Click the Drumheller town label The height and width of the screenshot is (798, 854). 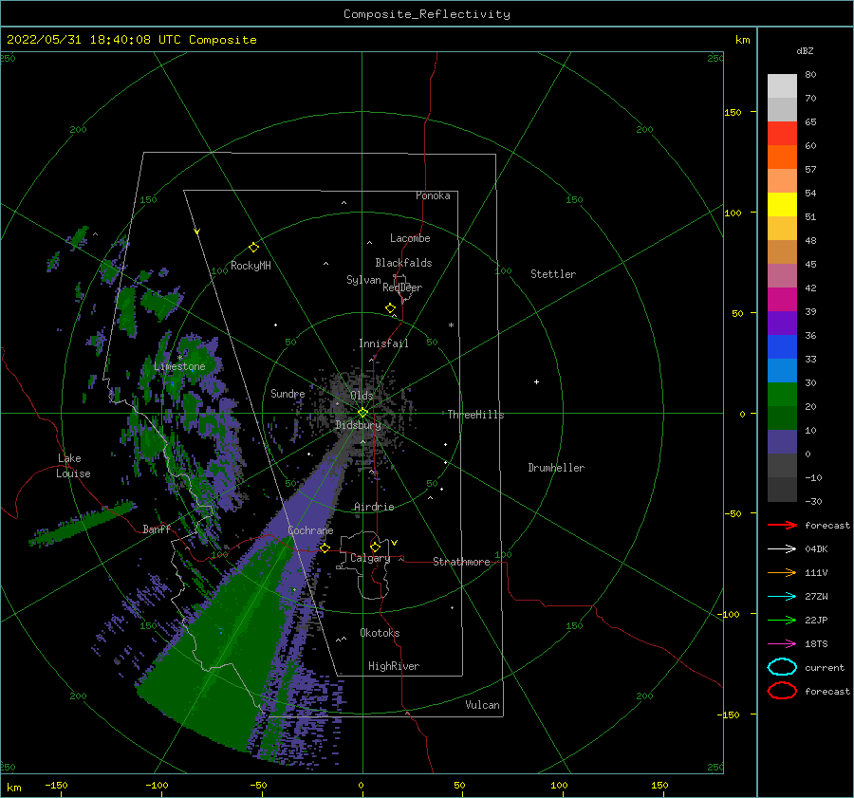(556, 468)
